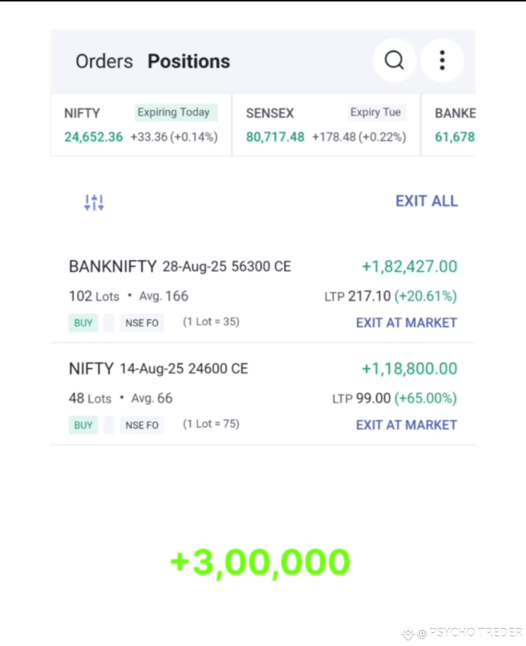The image size is (526, 646).
Task: Open the NIFTY index card
Action: (141, 125)
